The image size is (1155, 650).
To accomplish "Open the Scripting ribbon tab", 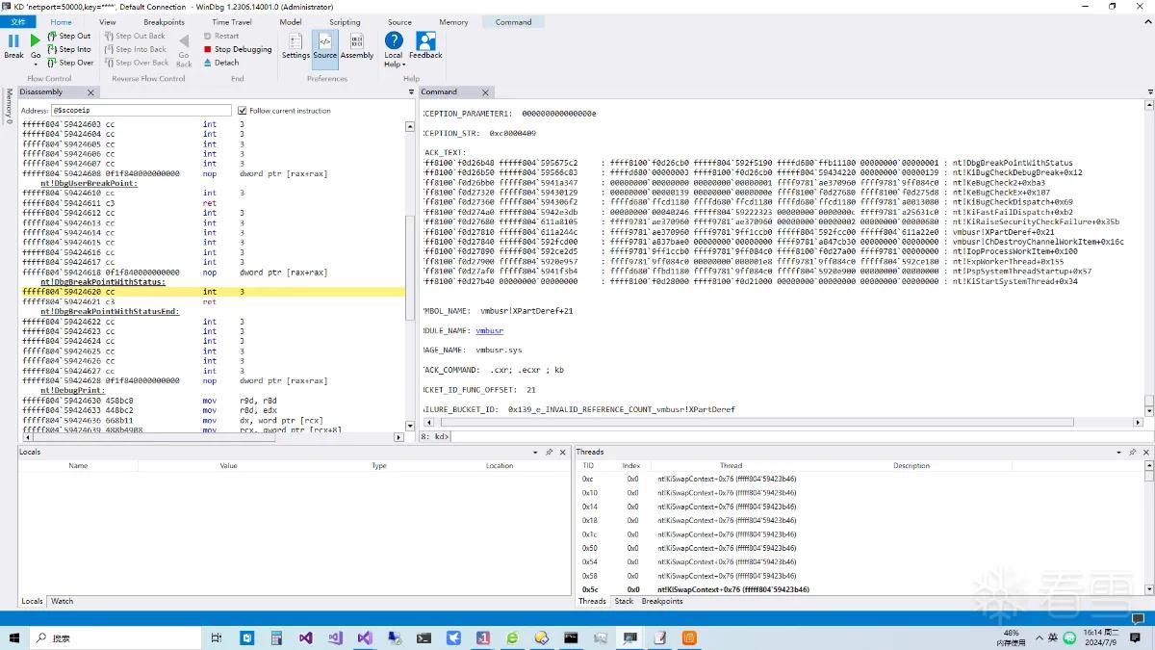I will point(345,22).
